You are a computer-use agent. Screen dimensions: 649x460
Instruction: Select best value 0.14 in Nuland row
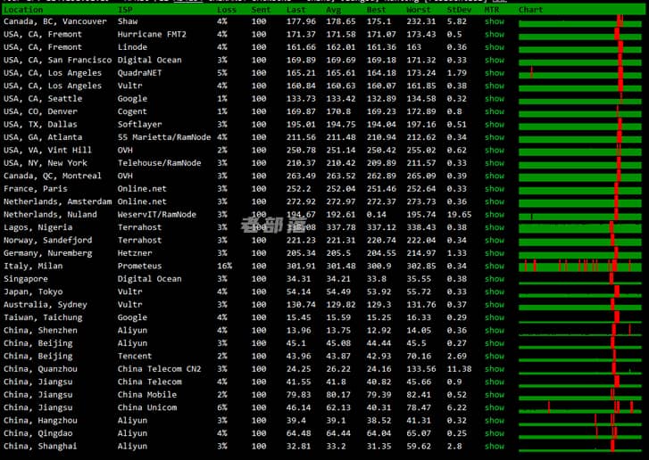(376, 214)
